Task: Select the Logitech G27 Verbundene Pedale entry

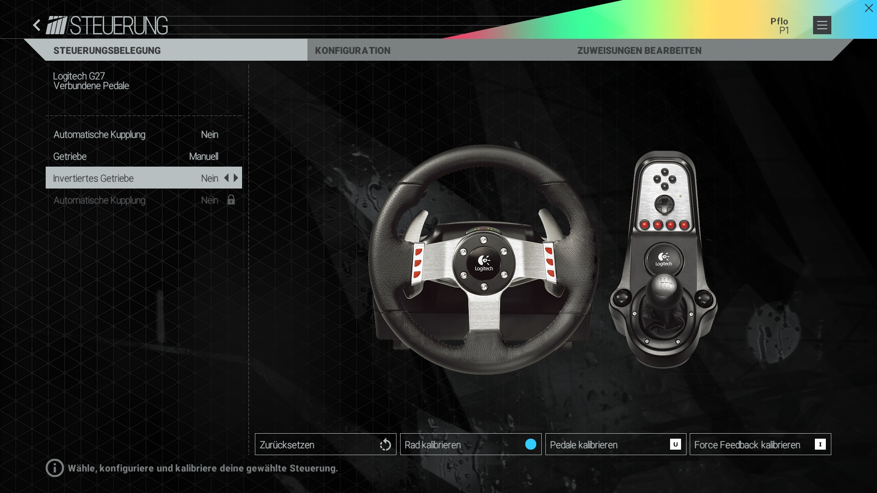Action: (x=91, y=81)
